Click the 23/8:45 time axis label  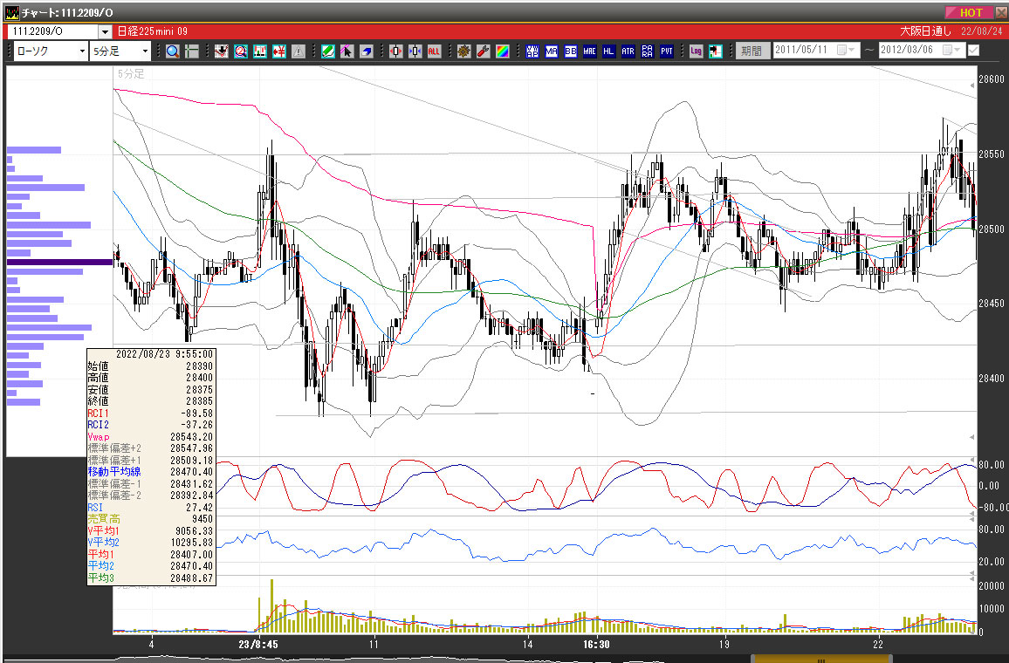tap(258, 644)
